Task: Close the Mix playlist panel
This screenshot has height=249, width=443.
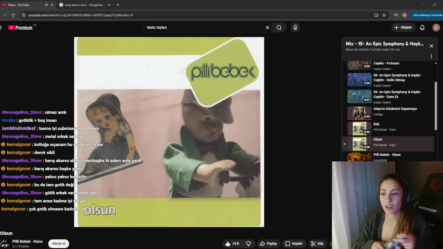Action: pos(431,46)
